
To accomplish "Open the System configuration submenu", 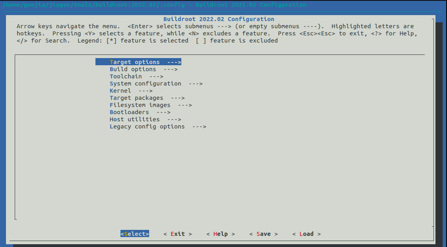I will (146, 84).
